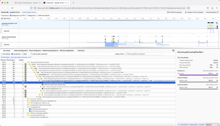Viewport: 220px width, 126px height.
Task: Click the Google favicon in the x1<|< row
Action: click(x=25, y=64)
